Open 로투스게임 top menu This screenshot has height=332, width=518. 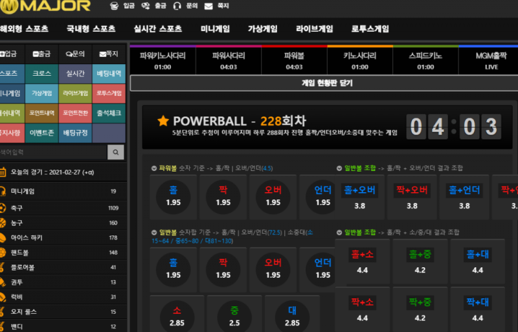coord(370,29)
